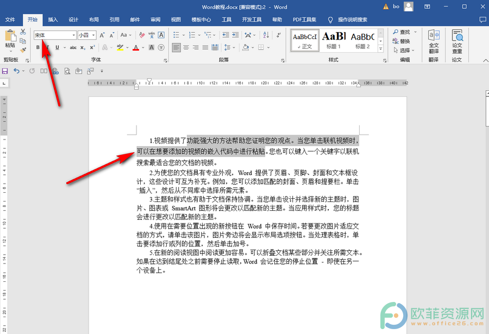Justify the paragraph text
The image size is (489, 334).
click(205, 47)
